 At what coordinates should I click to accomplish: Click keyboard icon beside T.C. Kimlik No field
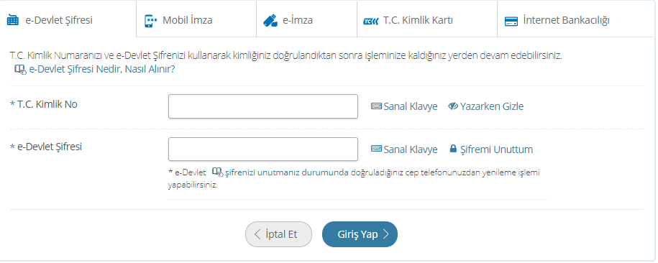pyautogui.click(x=376, y=106)
